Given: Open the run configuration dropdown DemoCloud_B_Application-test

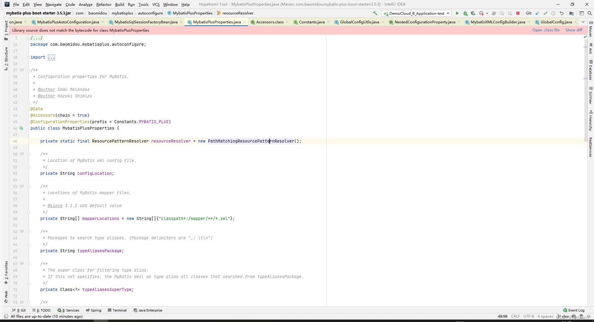Looking at the screenshot, I should click(x=416, y=13).
